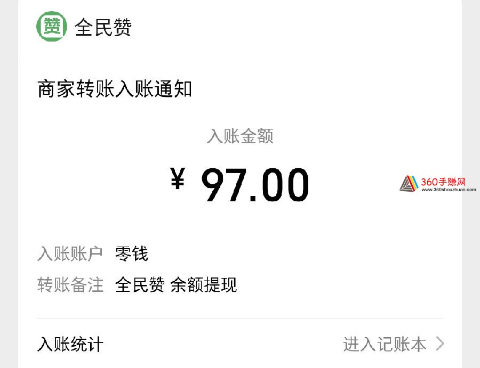Screen dimensions: 480x368
Task: Tap the 入账金额 label
Action: 240,136
